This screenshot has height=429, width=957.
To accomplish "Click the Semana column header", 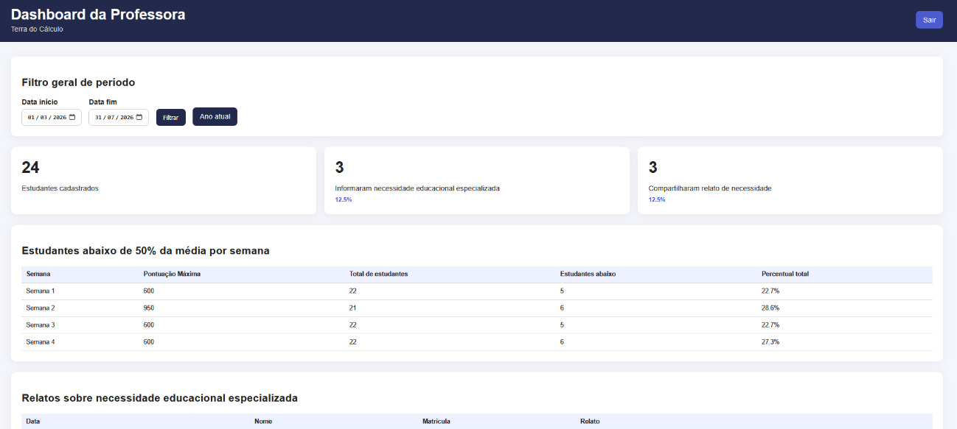I will (x=38, y=274).
